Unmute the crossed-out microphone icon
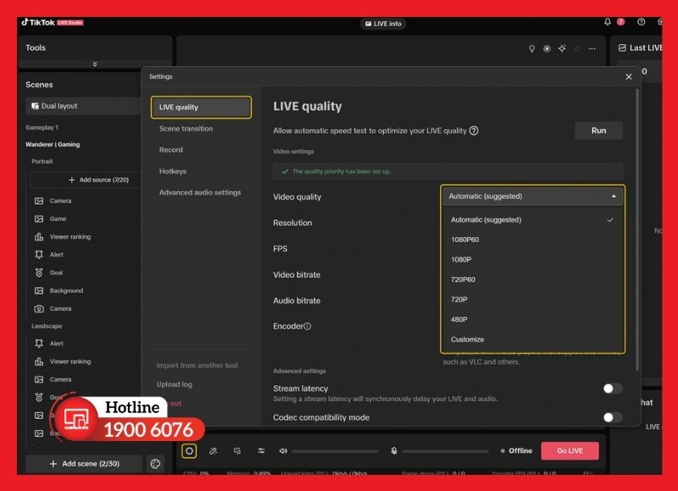 coord(394,451)
